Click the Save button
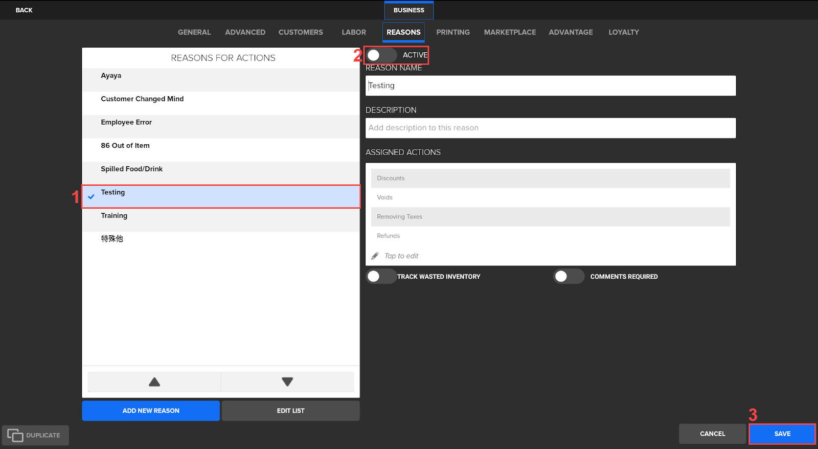Image resolution: width=818 pixels, height=449 pixels. (782, 434)
